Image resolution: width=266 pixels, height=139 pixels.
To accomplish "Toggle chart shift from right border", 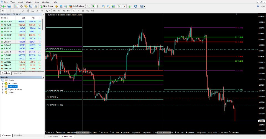I will click(124, 6).
